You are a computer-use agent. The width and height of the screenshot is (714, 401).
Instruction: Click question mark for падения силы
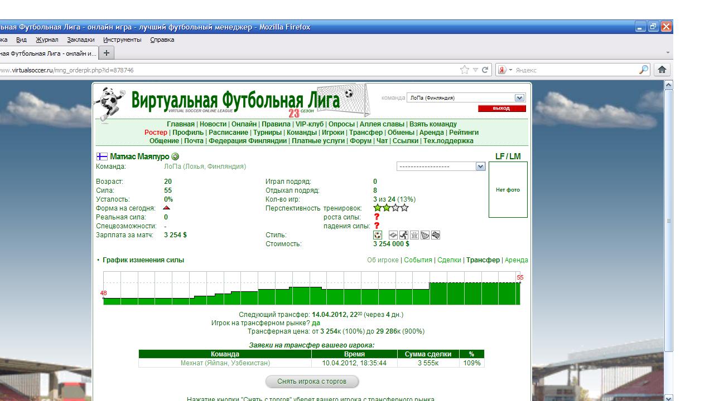point(377,226)
